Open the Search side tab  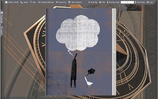click(2, 30)
